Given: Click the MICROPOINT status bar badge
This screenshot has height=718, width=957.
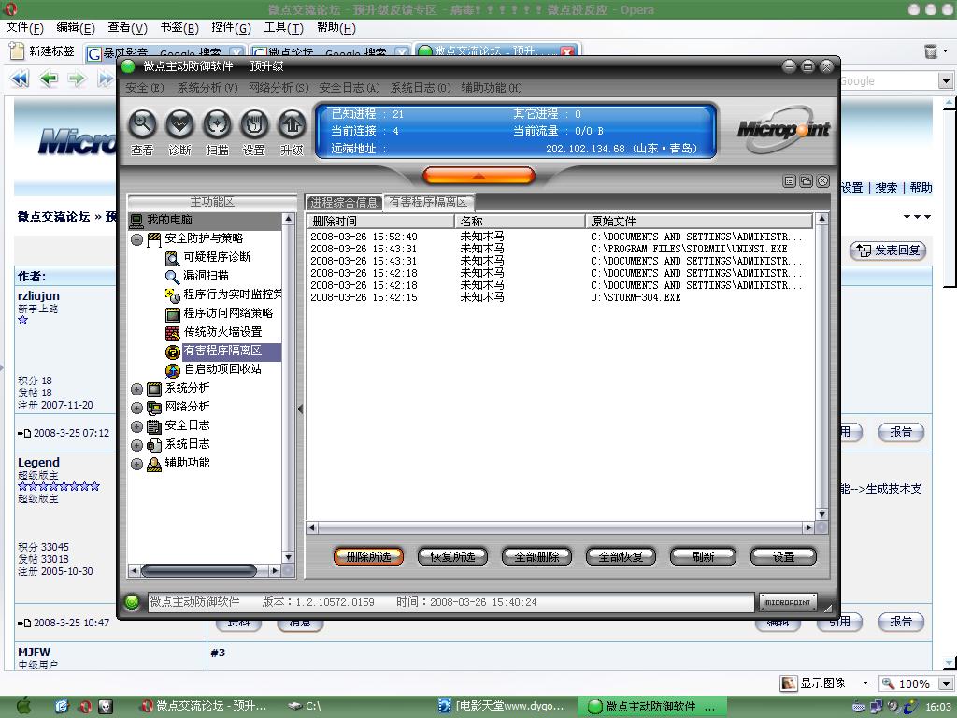Looking at the screenshot, I should (x=787, y=603).
